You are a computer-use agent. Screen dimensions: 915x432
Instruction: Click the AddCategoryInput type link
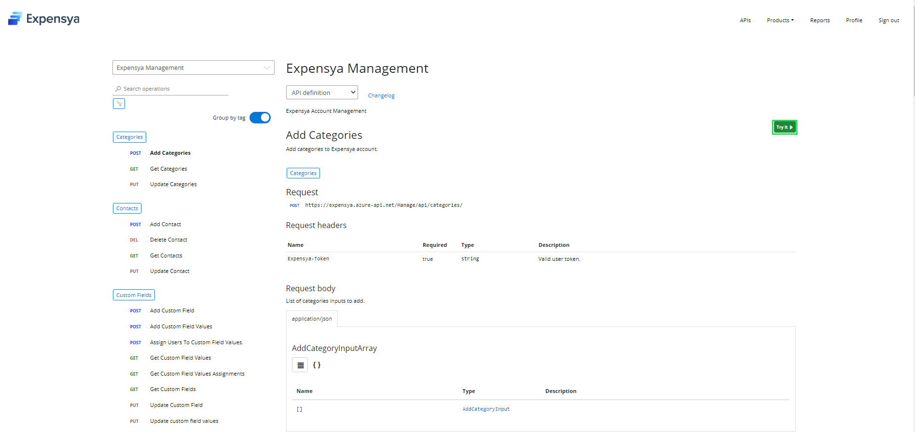point(486,409)
